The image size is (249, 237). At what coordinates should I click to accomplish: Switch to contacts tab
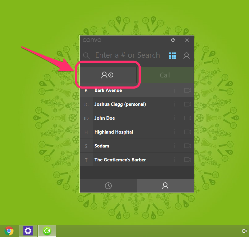pos(165,186)
